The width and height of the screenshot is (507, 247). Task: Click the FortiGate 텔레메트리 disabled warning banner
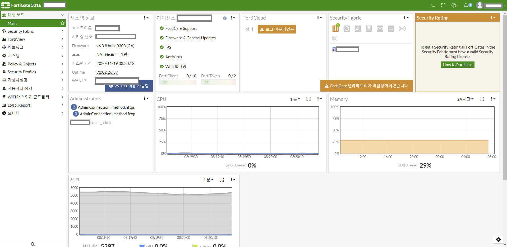(367, 86)
